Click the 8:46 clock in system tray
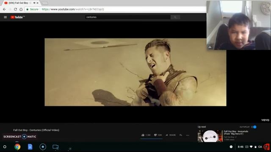 (x=241, y=147)
